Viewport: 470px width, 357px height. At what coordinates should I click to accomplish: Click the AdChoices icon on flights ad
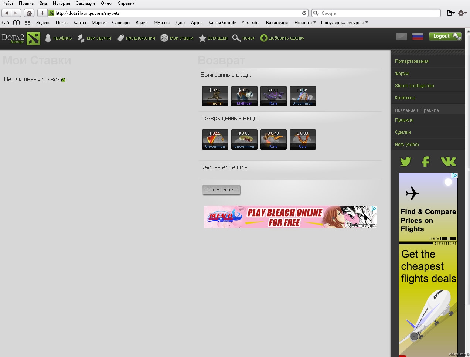(x=455, y=176)
